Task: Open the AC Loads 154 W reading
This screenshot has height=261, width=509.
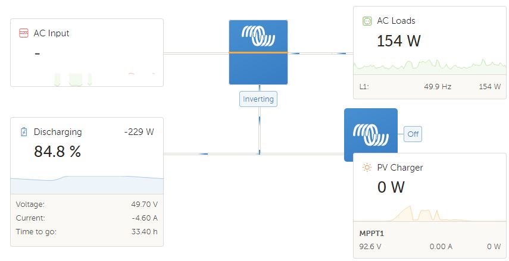Action: click(399, 41)
